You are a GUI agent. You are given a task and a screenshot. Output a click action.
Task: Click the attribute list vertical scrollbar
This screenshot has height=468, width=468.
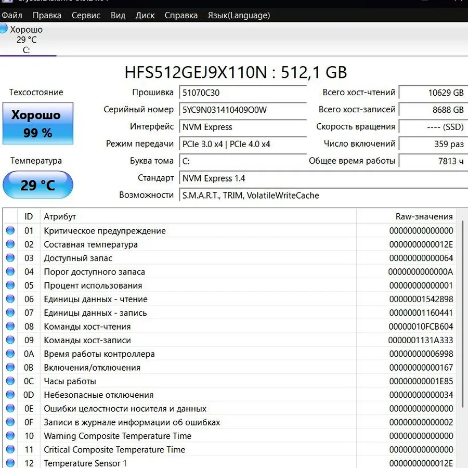click(x=463, y=314)
